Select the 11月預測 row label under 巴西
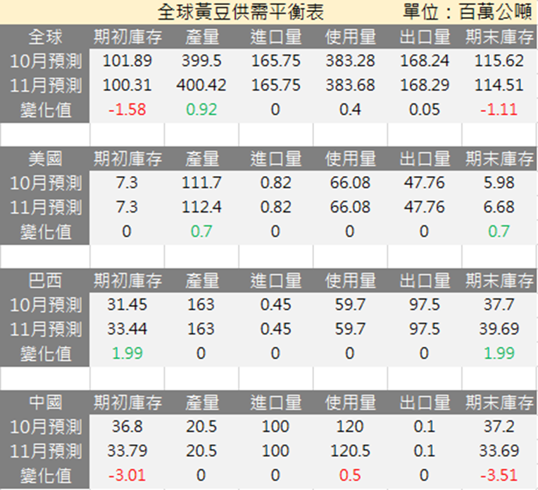Image resolution: width=538 pixels, height=490 pixels. click(x=46, y=329)
